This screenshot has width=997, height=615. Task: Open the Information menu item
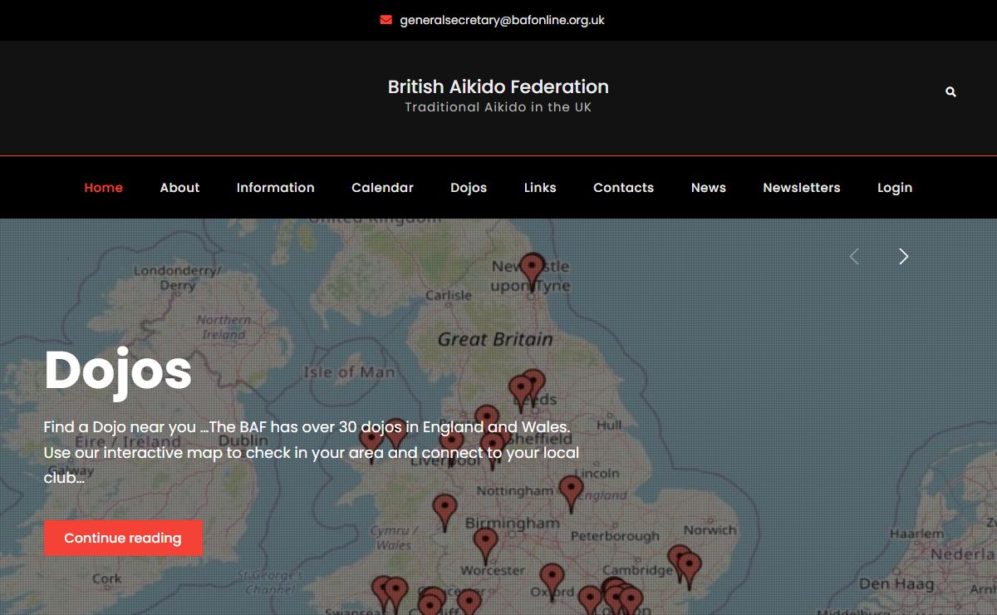(x=276, y=188)
